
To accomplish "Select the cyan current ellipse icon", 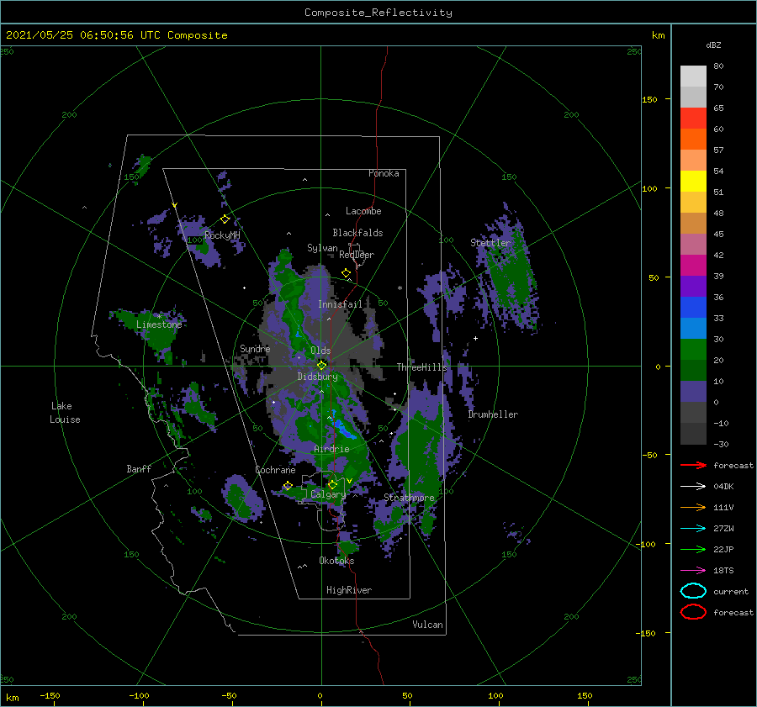I will point(693,591).
